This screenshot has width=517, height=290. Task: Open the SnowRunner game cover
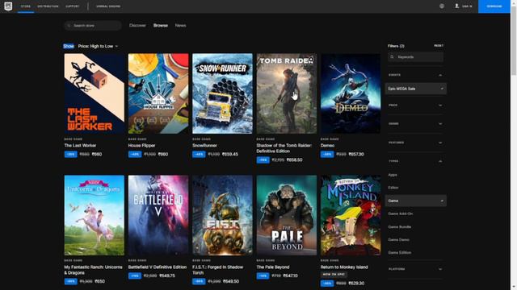[x=223, y=93]
